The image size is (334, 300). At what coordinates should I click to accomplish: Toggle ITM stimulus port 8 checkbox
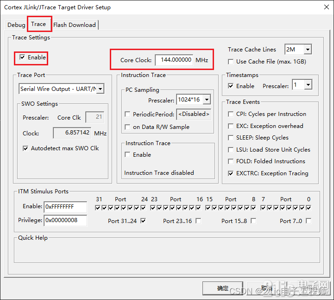tap(253, 208)
